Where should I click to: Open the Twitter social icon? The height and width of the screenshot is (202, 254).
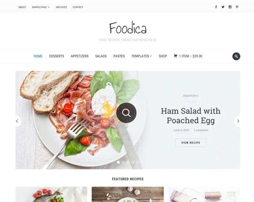pyautogui.click(x=223, y=7)
